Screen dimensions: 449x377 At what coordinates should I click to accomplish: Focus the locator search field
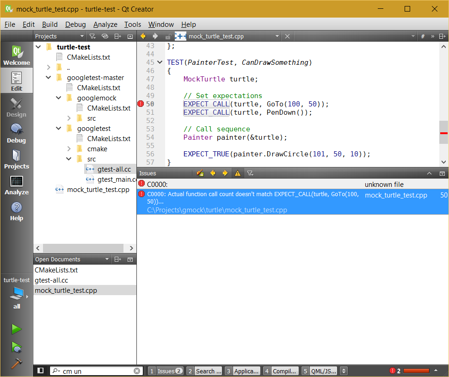coord(96,371)
